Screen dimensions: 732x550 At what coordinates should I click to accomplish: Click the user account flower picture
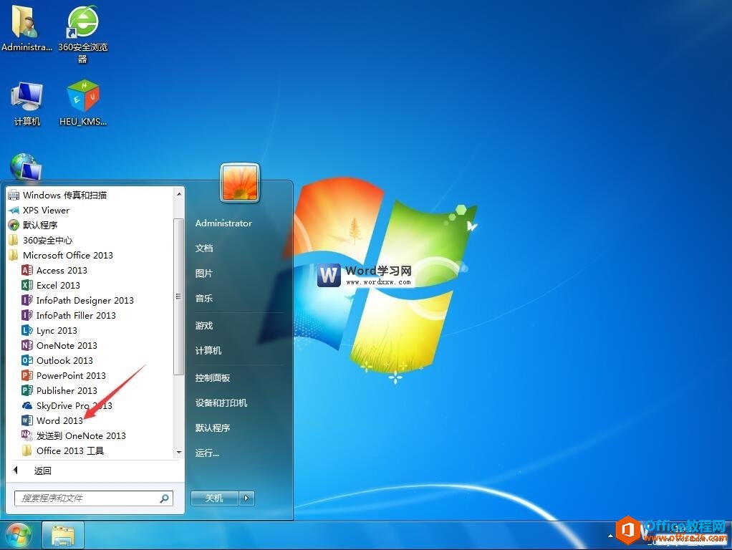click(x=240, y=183)
